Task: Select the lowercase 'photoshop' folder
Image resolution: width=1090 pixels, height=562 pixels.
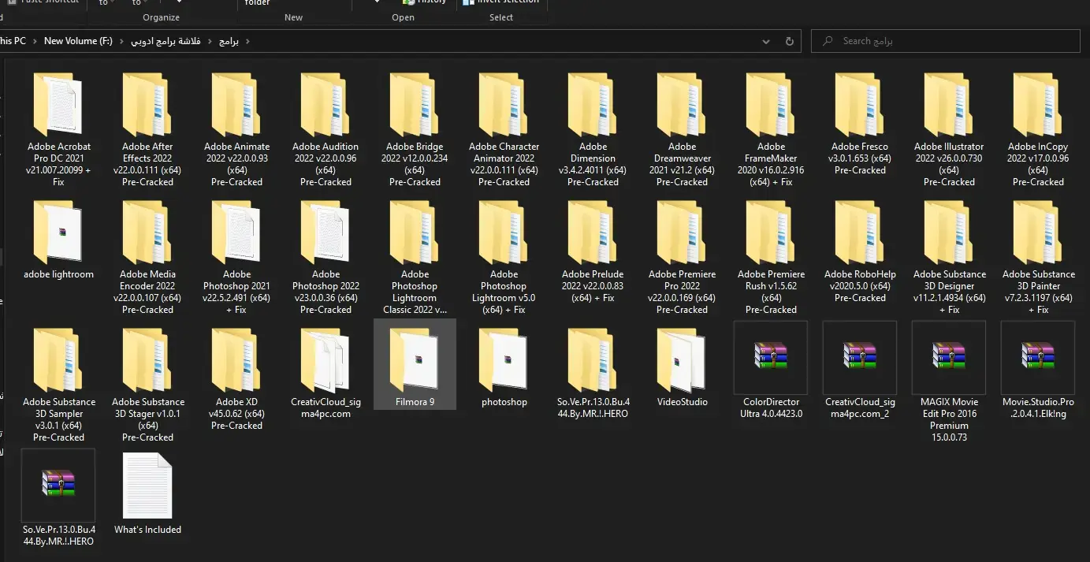Action: coord(504,367)
